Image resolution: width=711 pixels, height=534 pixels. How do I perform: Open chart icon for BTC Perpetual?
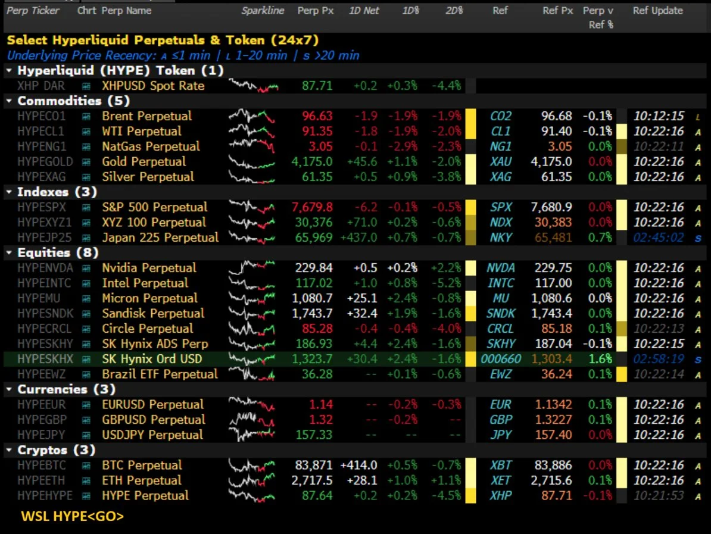point(86,466)
